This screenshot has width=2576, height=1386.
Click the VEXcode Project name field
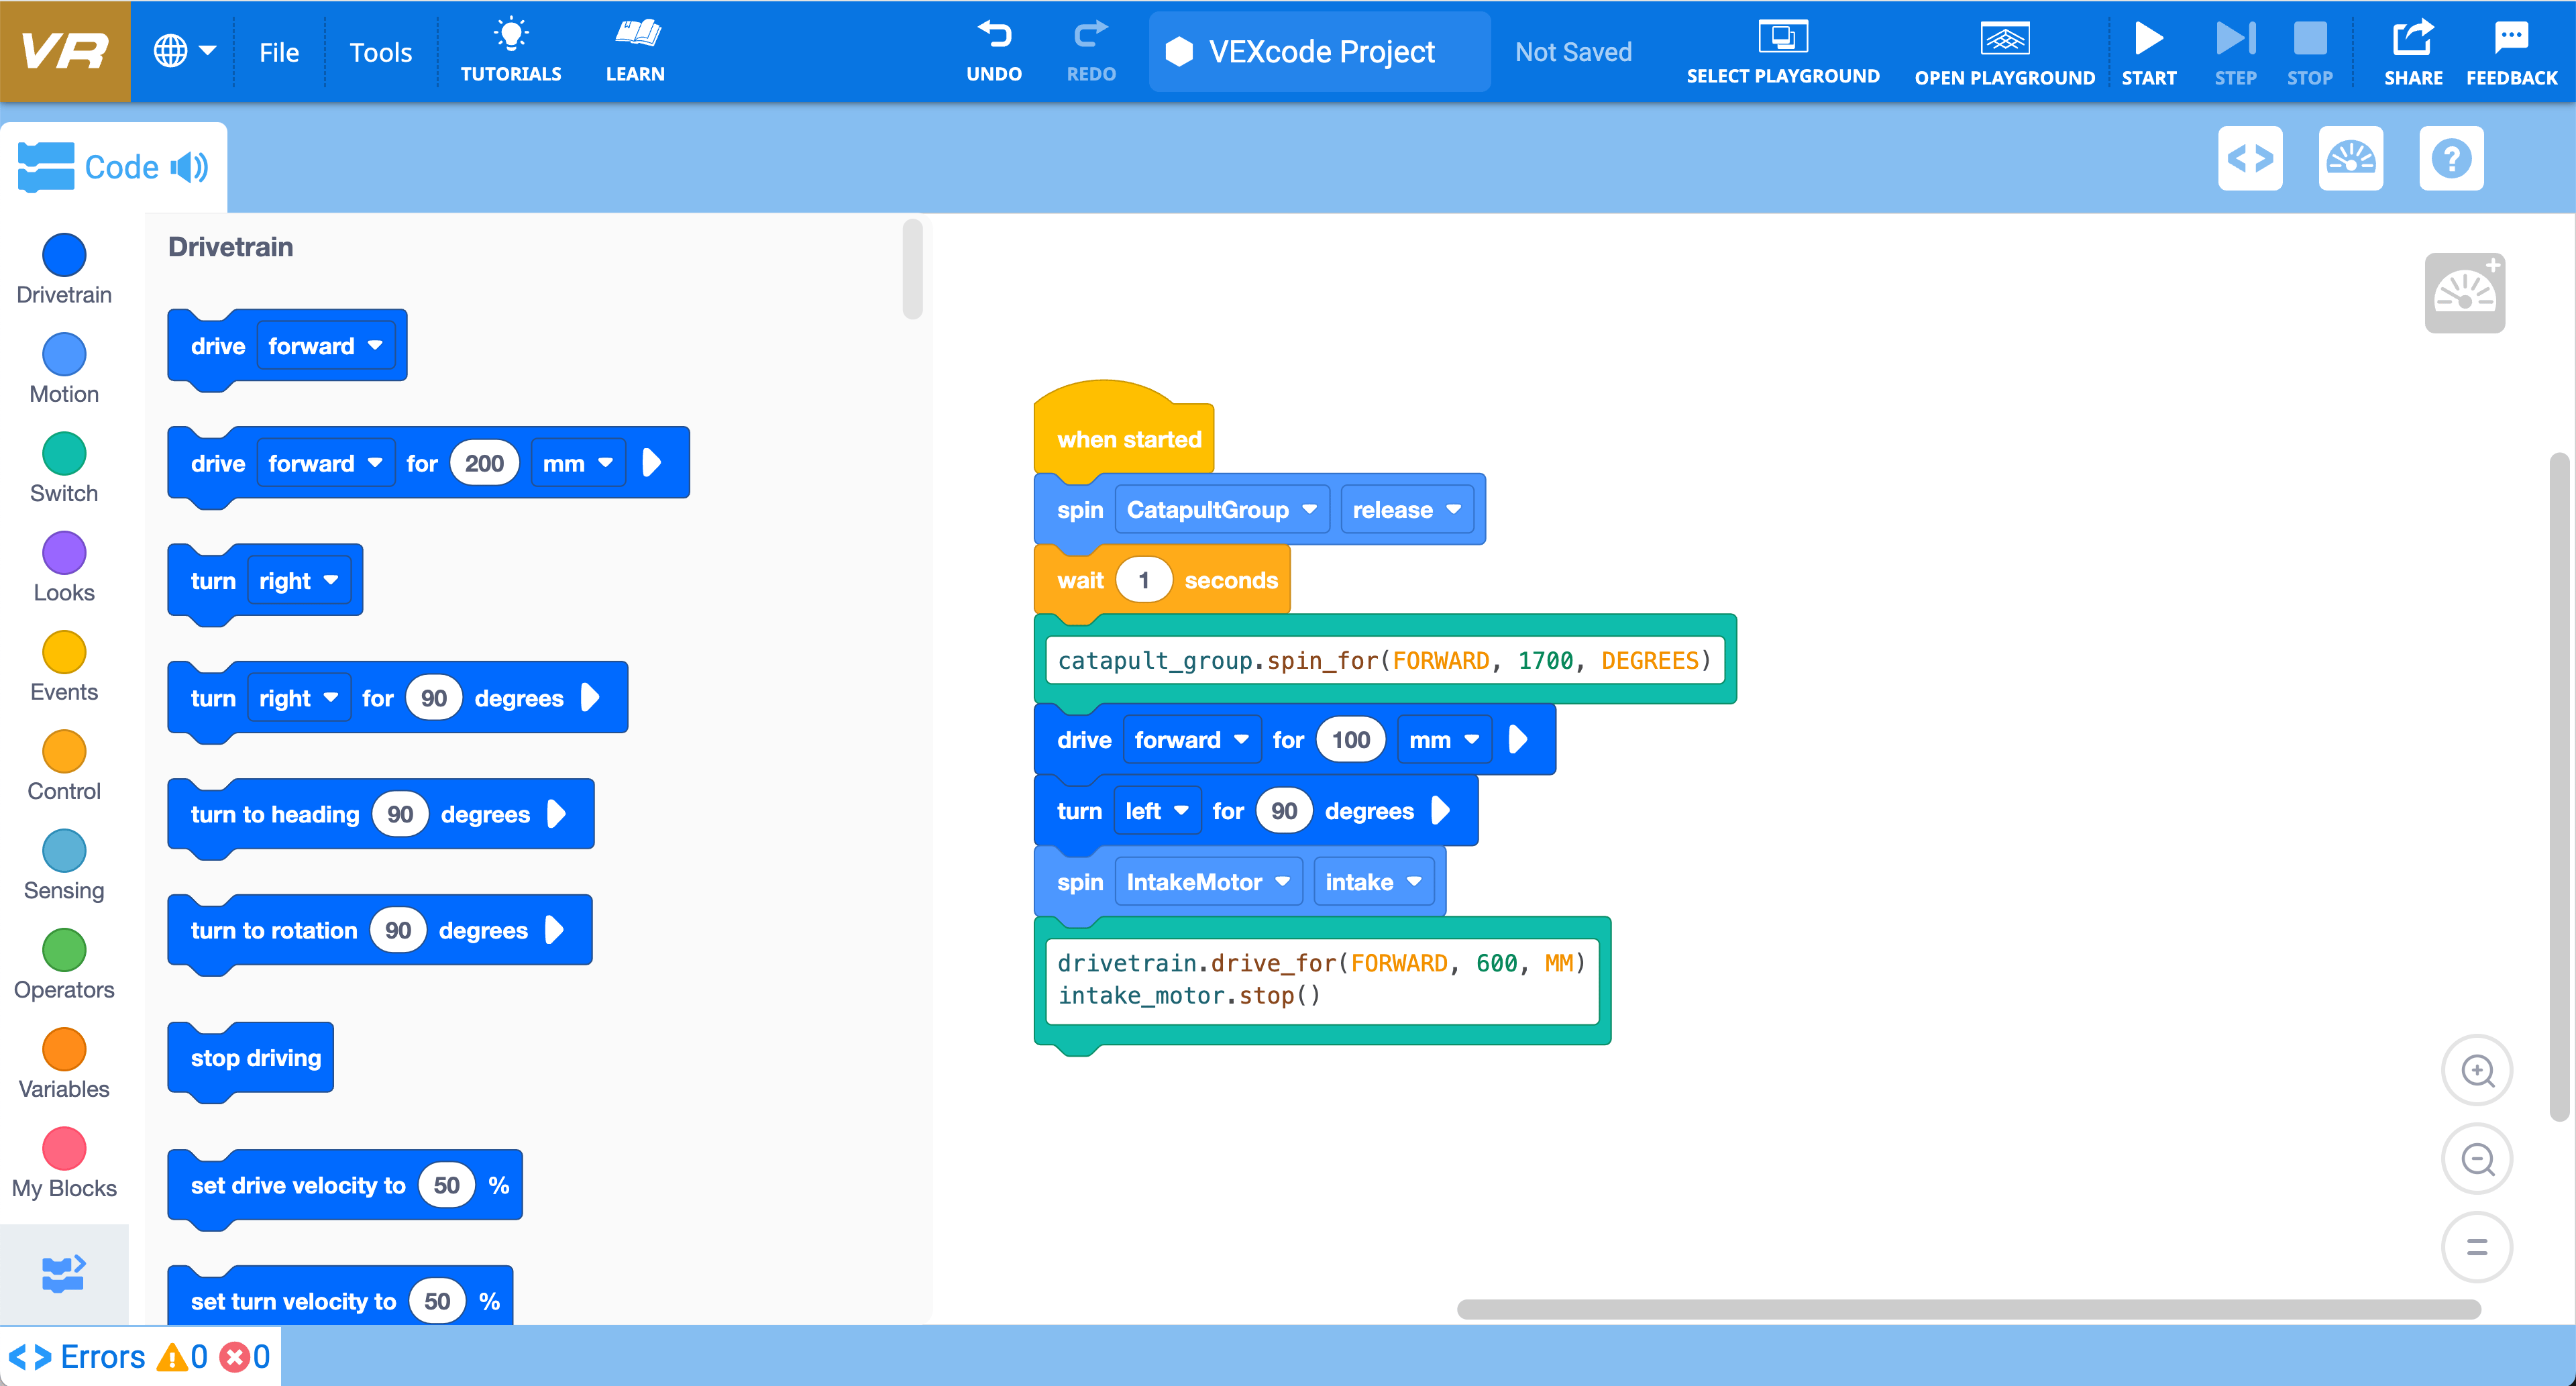point(1319,52)
